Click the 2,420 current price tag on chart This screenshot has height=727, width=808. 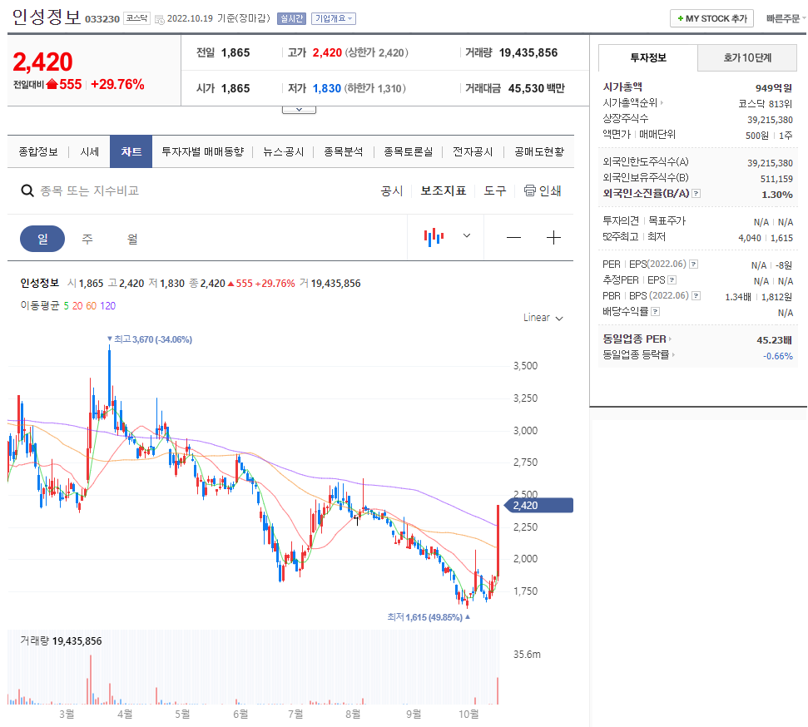pyautogui.click(x=538, y=506)
